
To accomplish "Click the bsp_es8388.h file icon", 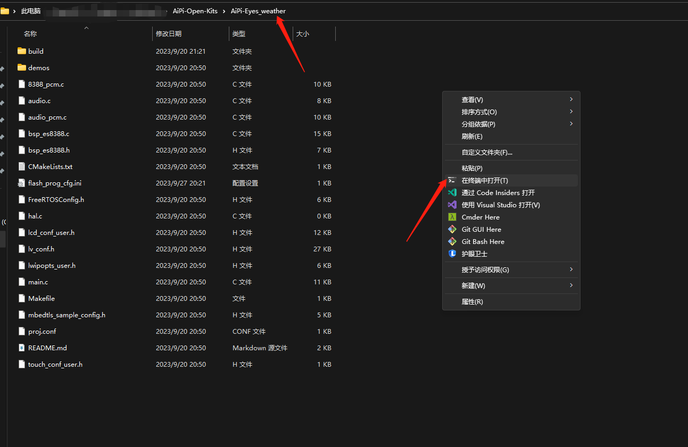I will tap(22, 150).
